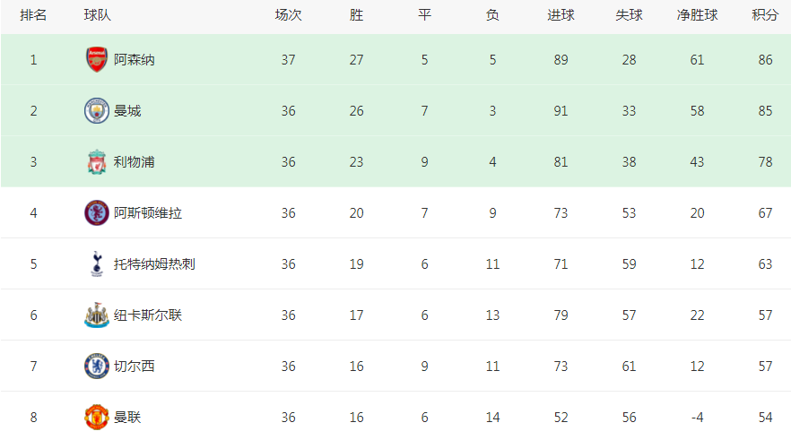
Task: Open the 曼城 team name link
Action: (x=127, y=111)
